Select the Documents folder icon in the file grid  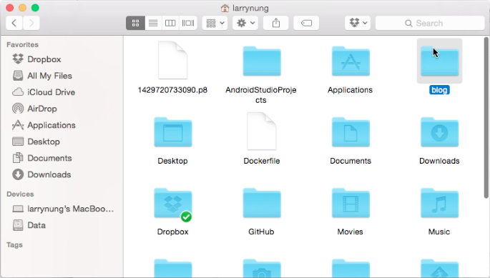pyautogui.click(x=351, y=132)
